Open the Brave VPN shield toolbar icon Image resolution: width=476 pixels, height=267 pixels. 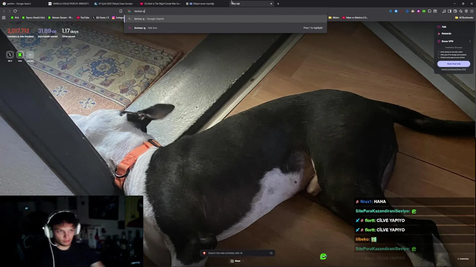[x=466, y=11]
